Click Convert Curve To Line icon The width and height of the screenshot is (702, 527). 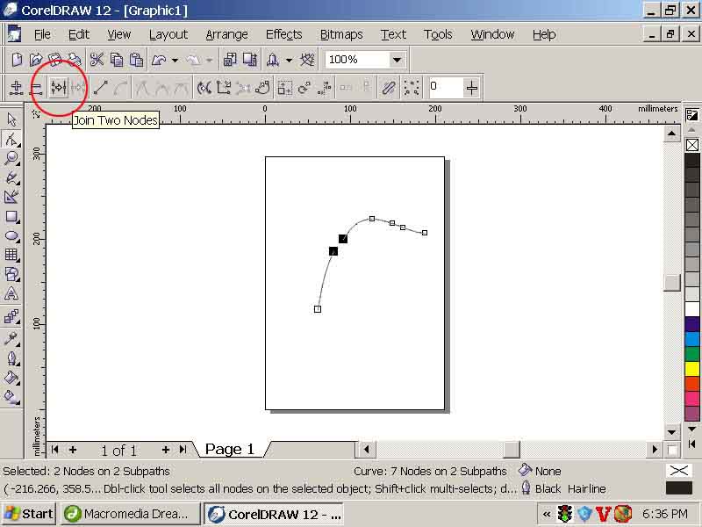(100, 87)
